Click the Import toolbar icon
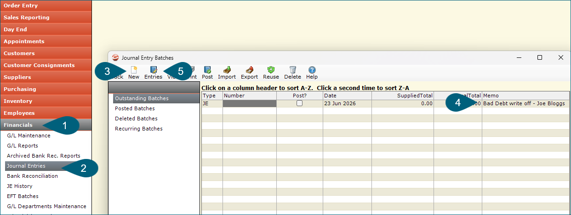Viewport: 571px width, 215px height. [x=227, y=73]
